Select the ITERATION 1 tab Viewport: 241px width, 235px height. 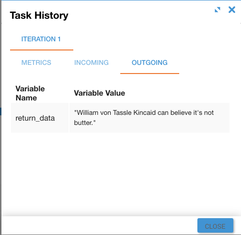pyautogui.click(x=41, y=39)
